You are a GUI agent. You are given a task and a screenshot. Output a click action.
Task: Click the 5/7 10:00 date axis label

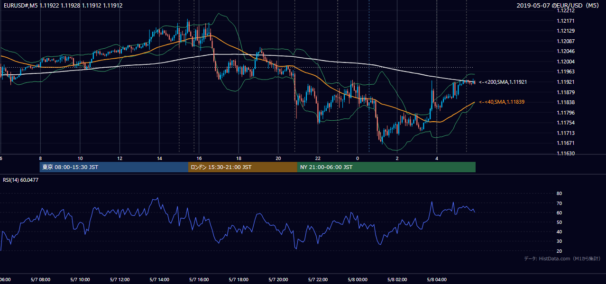click(80, 280)
